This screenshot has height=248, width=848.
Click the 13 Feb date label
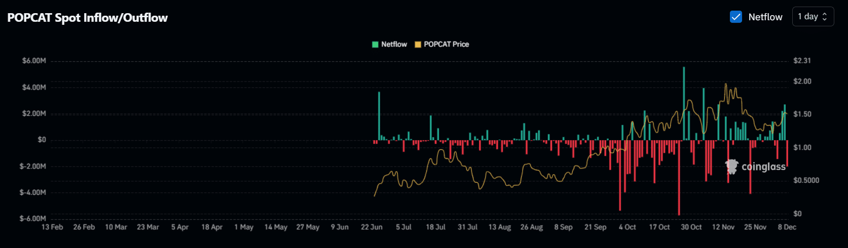pyautogui.click(x=52, y=227)
